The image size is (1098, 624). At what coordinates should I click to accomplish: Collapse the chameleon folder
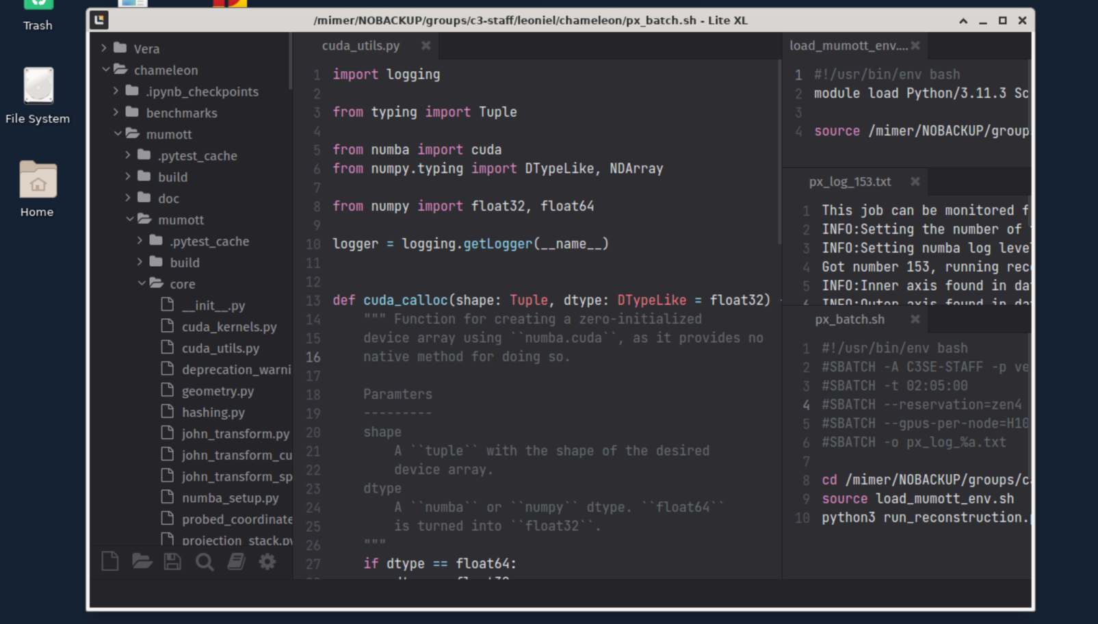[x=105, y=69]
